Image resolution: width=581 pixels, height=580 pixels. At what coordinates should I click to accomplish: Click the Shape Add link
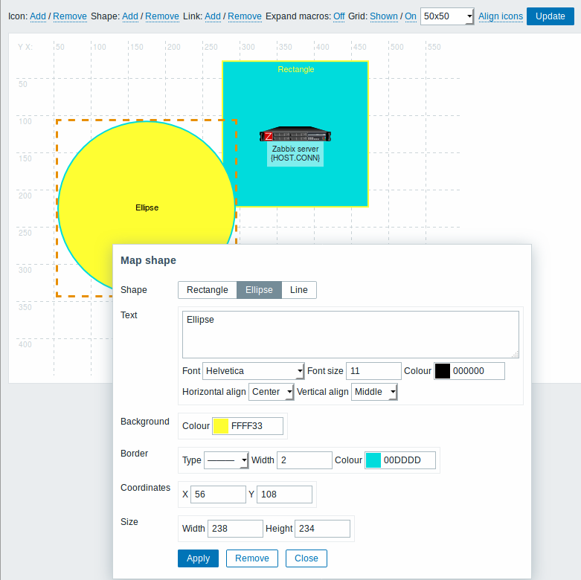coord(130,16)
